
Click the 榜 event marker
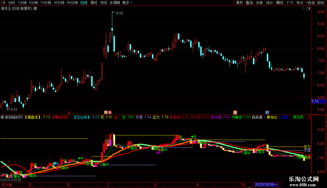106,113
